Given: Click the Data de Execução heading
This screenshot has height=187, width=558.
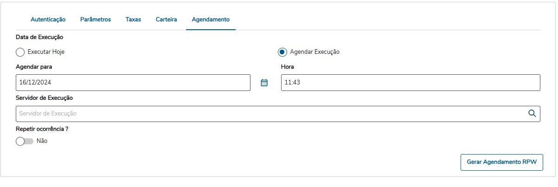Looking at the screenshot, I should [39, 37].
